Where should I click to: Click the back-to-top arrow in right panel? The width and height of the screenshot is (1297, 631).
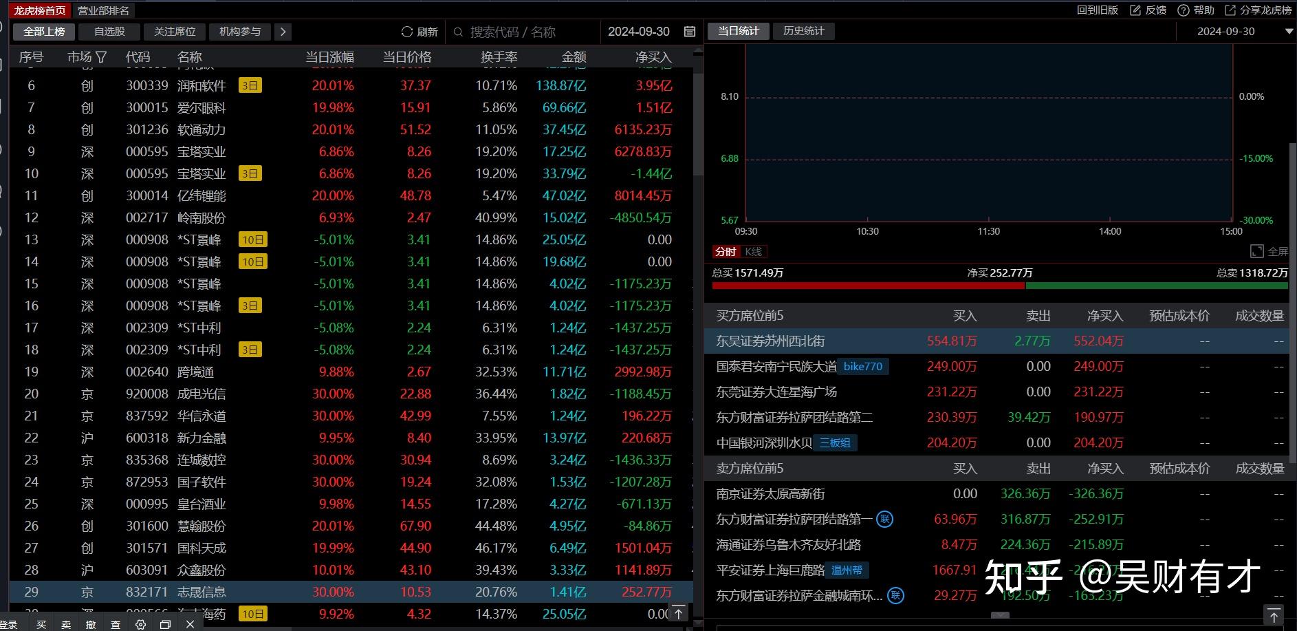[1273, 615]
